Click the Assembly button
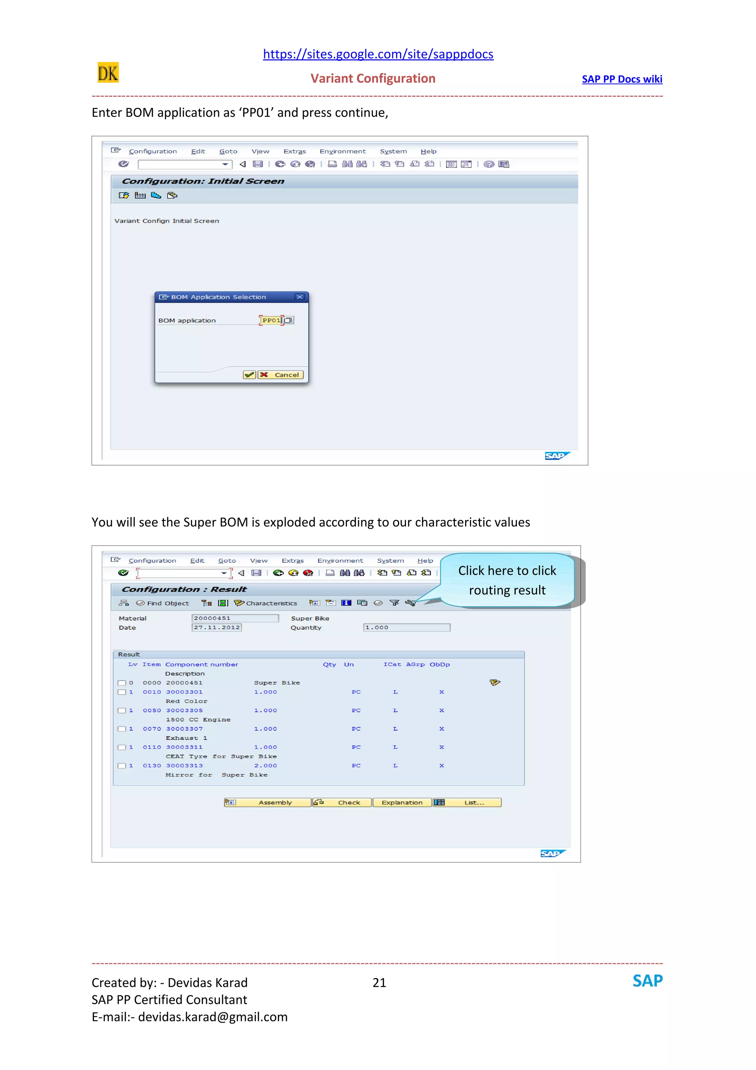 (x=267, y=803)
